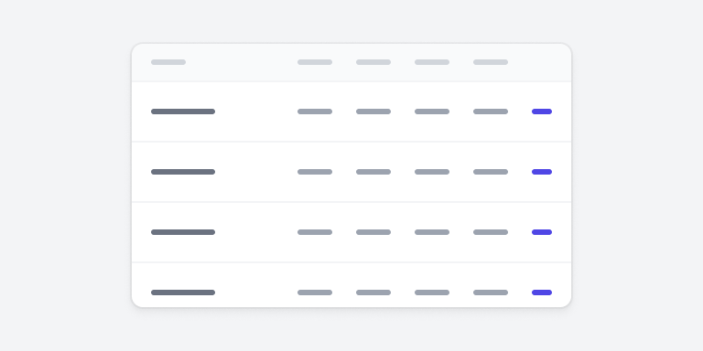703x351 pixels.
Task: Select the second column header placeholder
Action: point(315,62)
